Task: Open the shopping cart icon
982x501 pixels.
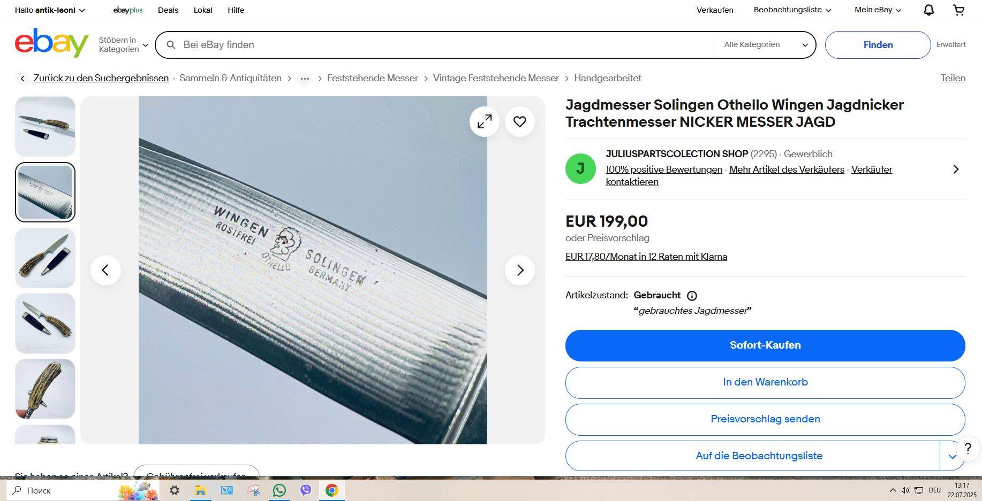Action: coord(959,10)
